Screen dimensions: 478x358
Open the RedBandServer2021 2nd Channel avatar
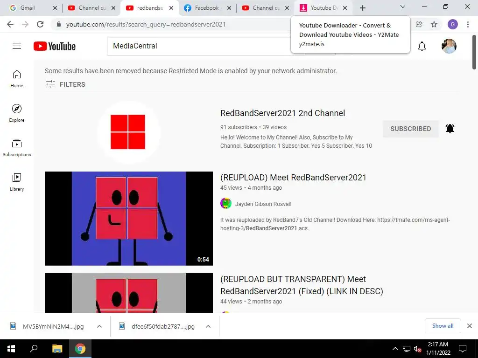tap(128, 132)
